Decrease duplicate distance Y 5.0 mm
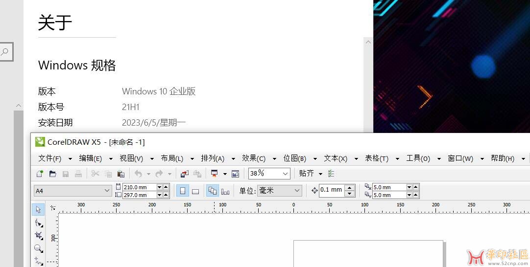The image size is (530, 267). [410, 195]
